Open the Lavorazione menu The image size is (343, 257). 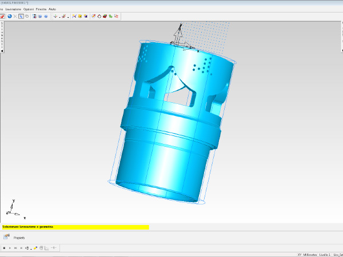(13, 9)
